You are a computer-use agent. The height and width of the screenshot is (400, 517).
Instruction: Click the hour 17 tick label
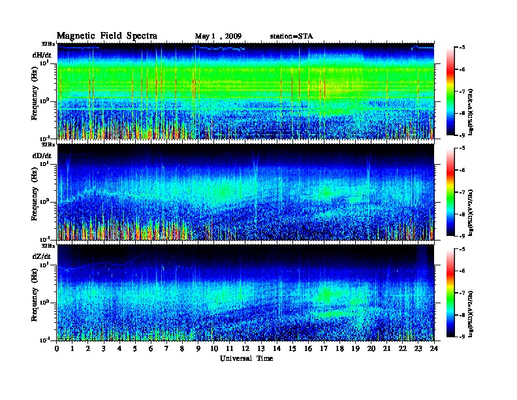click(x=324, y=348)
